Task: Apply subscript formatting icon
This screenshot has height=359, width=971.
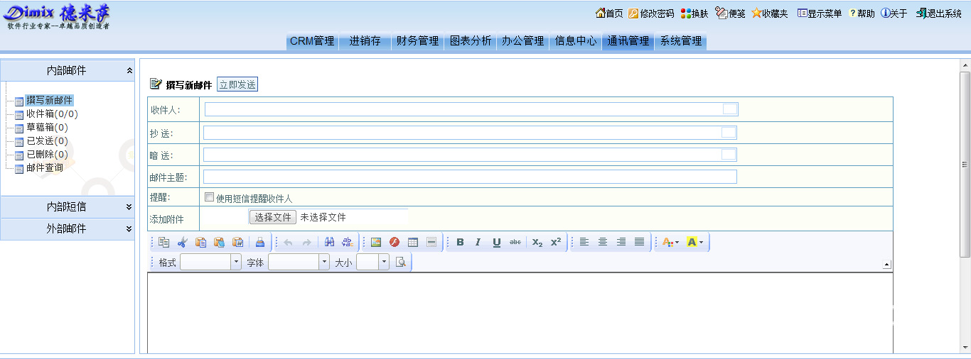Action: tap(537, 242)
